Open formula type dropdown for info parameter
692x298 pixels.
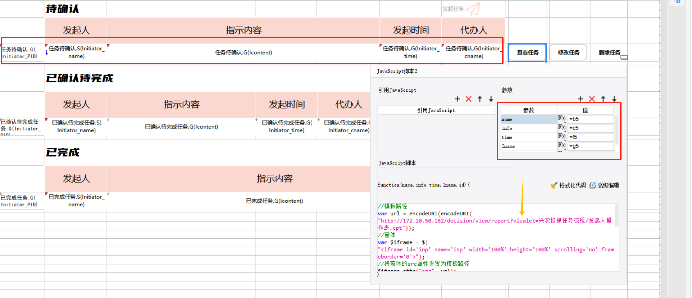tap(562, 128)
